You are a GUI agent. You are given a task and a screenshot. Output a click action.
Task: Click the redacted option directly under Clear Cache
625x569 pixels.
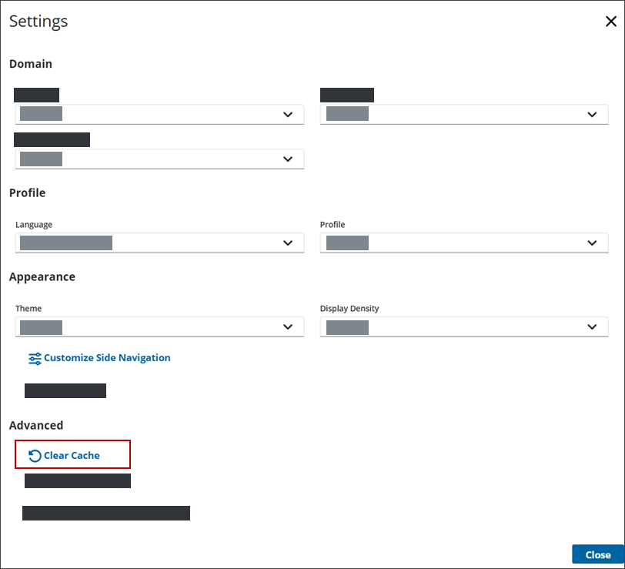point(77,480)
